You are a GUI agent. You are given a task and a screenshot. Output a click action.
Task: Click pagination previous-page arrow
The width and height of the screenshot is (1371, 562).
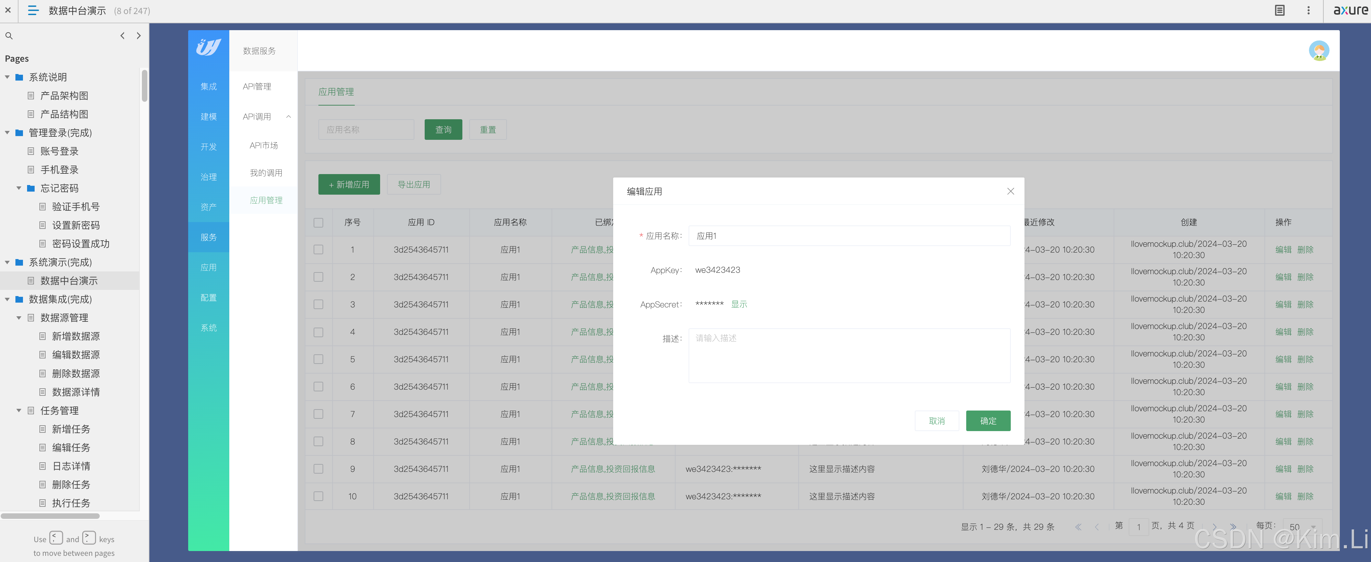pyautogui.click(x=1096, y=527)
